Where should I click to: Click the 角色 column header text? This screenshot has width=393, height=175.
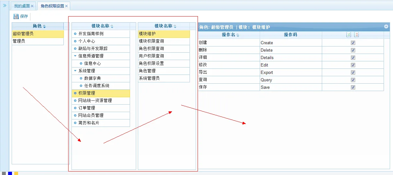37,26
